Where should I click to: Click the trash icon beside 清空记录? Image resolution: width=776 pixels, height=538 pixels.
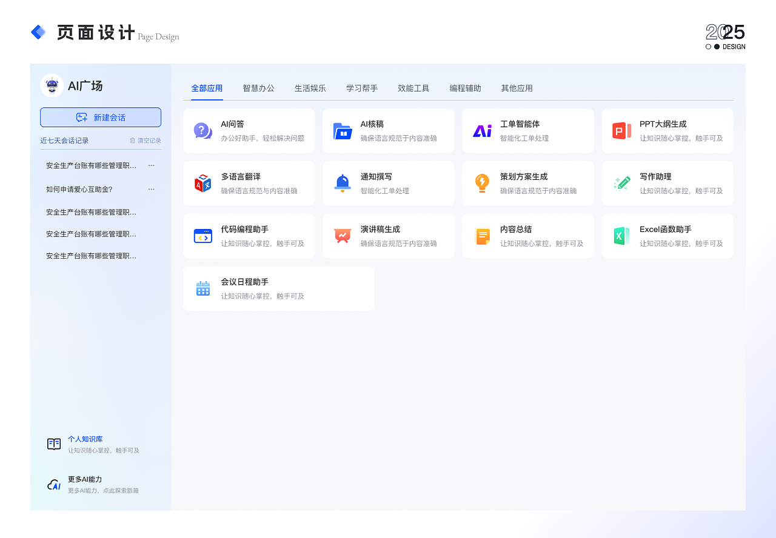[132, 141]
